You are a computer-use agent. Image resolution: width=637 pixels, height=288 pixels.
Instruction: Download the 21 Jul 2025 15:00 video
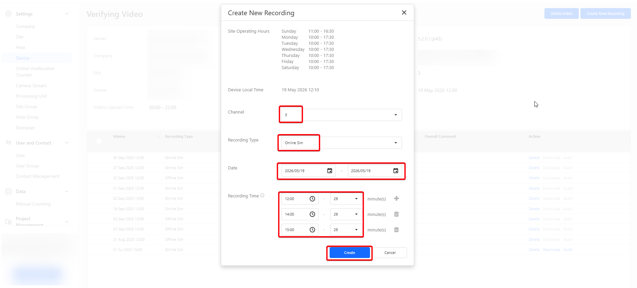point(551,250)
